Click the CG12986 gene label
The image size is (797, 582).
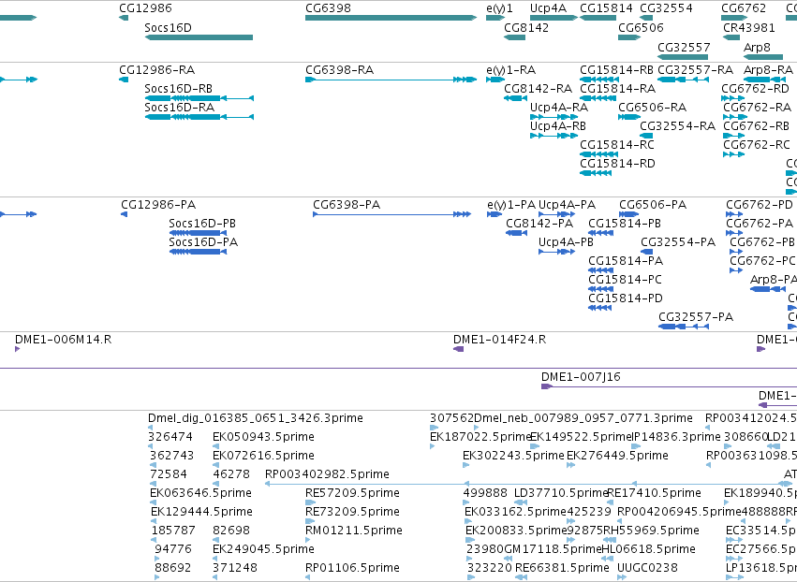pyautogui.click(x=145, y=8)
